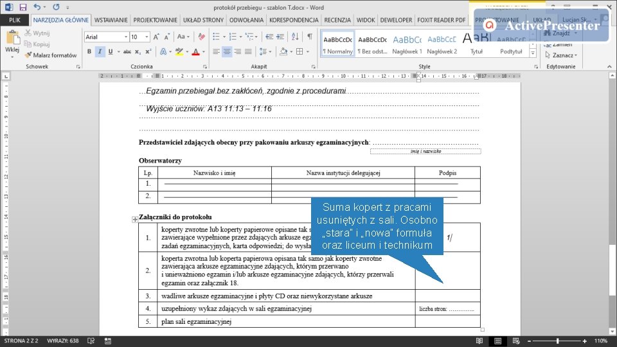Open word count WYRAZY: 638

[62, 341]
